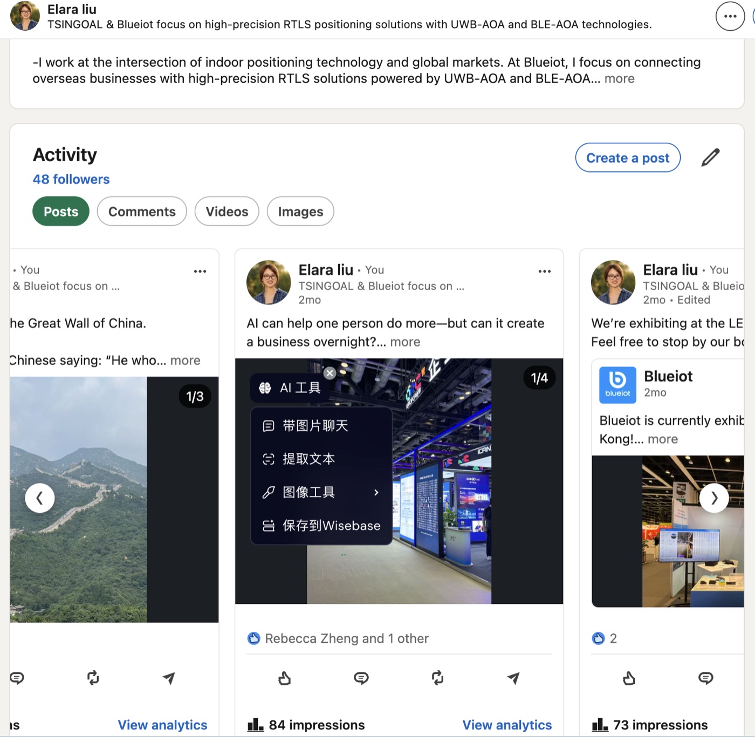Expand the Blueiot shared post with "more"
The width and height of the screenshot is (755, 737).
[x=663, y=439]
